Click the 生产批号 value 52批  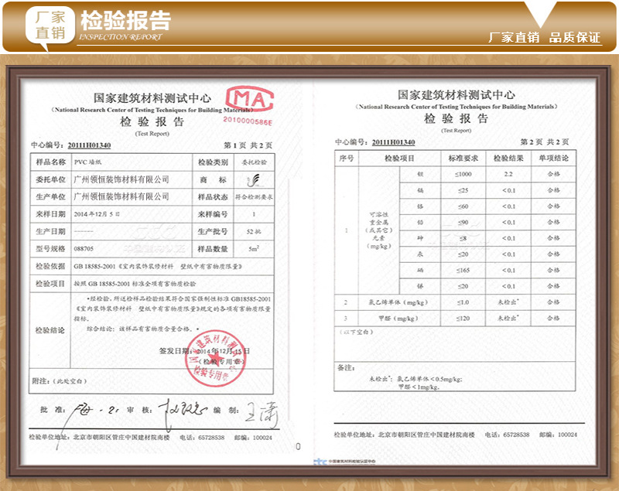coord(254,231)
